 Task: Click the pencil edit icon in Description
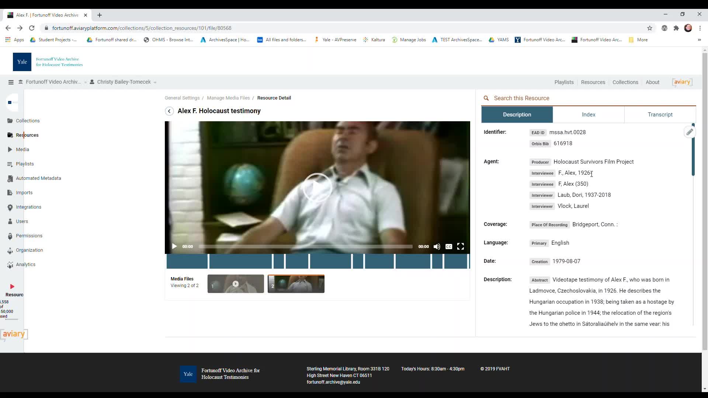pyautogui.click(x=690, y=132)
